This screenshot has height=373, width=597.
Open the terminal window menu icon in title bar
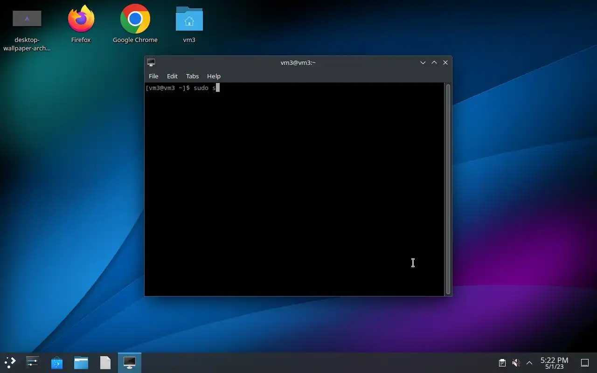151,62
